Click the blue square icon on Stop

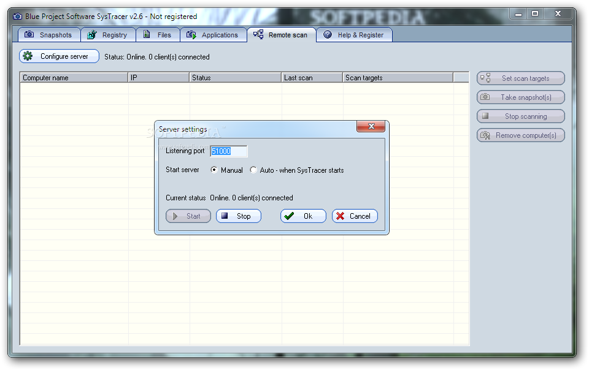[225, 216]
